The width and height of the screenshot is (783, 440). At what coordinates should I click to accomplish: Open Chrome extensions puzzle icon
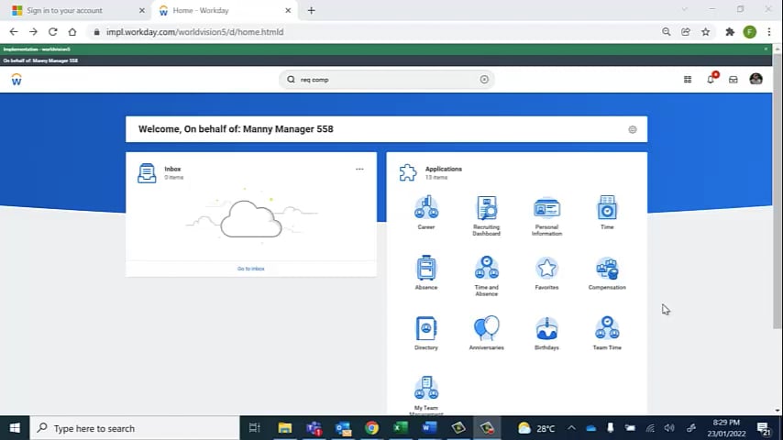pos(730,32)
